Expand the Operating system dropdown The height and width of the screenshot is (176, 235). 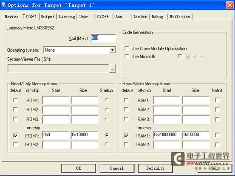coord(112,50)
